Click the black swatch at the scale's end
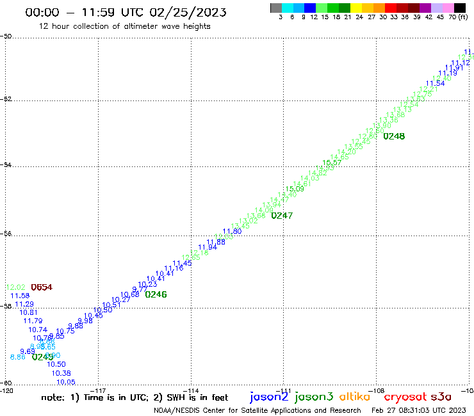The width and height of the screenshot is (474, 416). (x=460, y=8)
